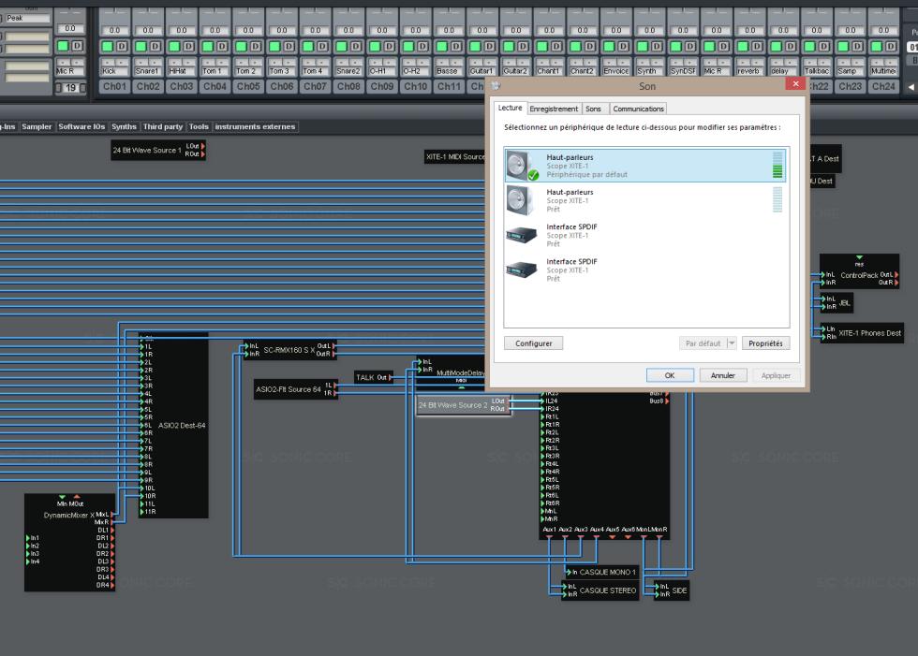The image size is (918, 656).
Task: Open the Synths menu
Action: point(124,127)
